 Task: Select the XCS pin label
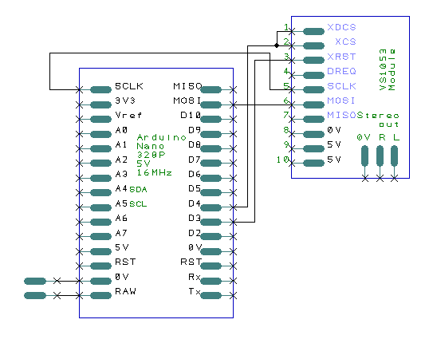345,41
